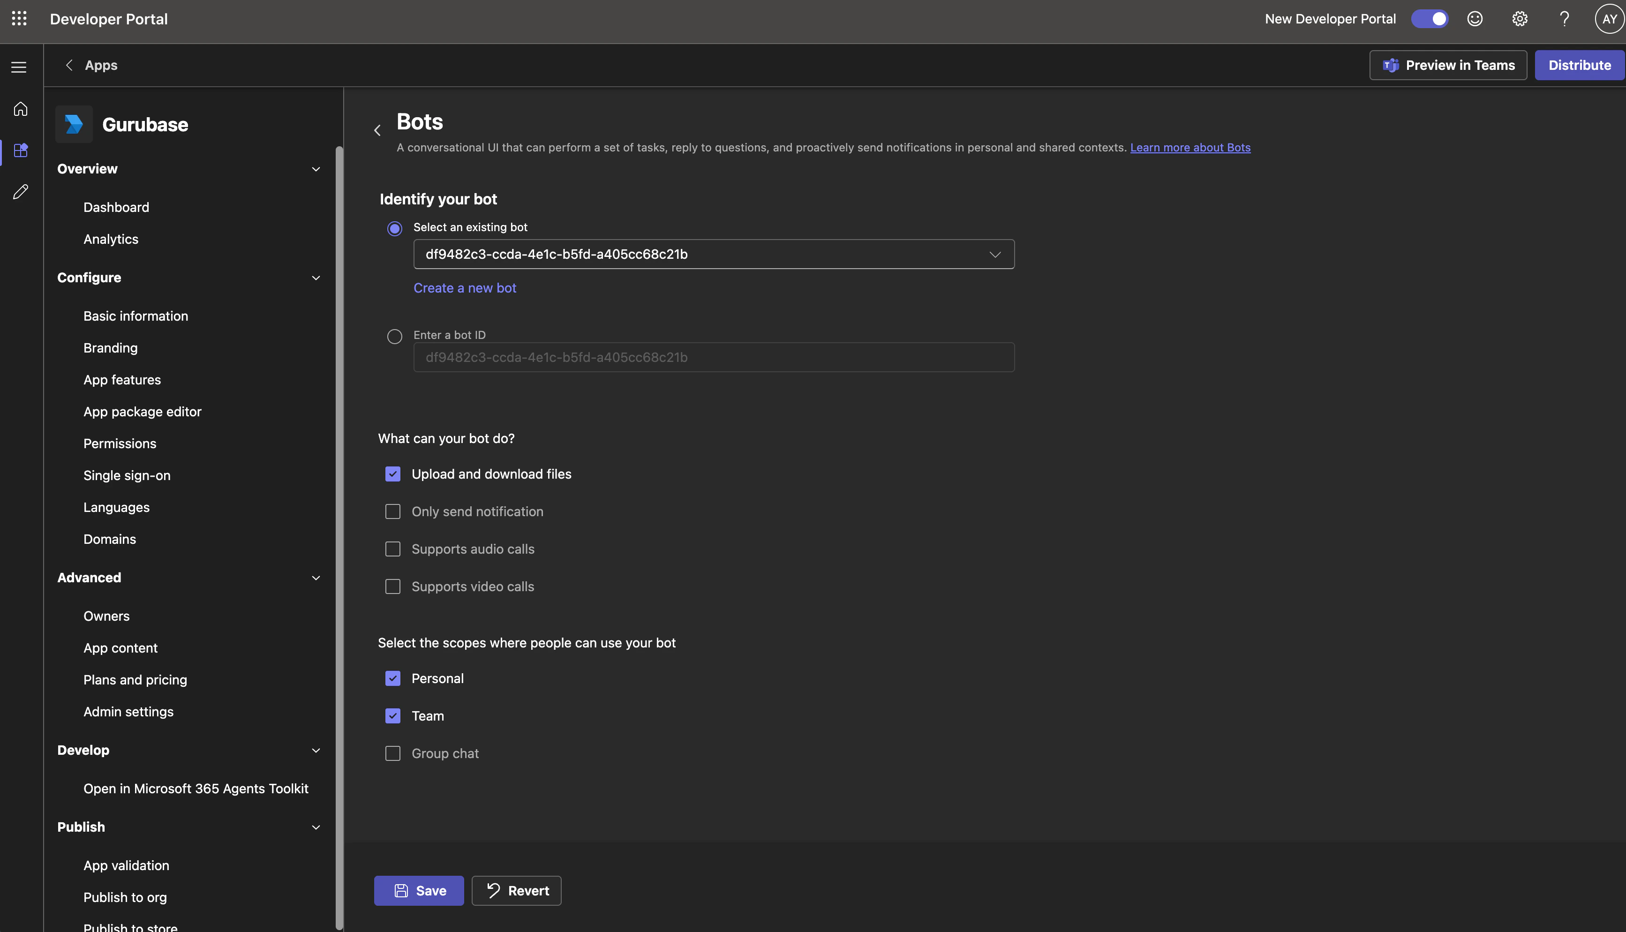Open Dashboard in sidebar
The image size is (1626, 932).
click(116, 207)
